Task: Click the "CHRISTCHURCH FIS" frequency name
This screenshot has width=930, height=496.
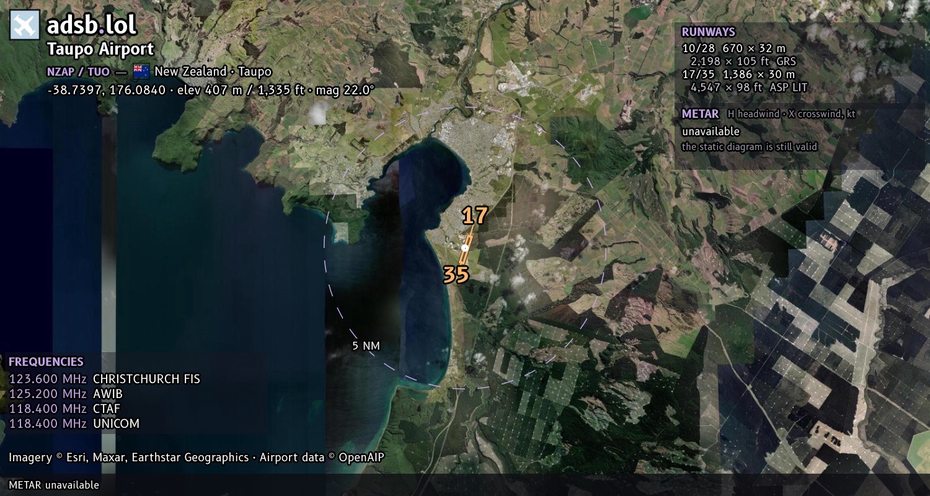Action: [146, 379]
